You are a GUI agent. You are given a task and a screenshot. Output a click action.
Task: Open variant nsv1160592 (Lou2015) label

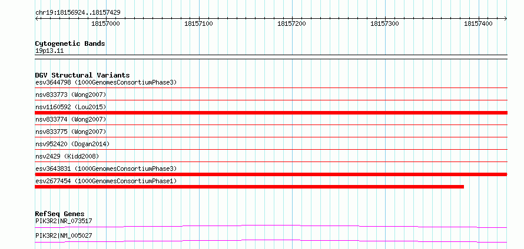click(x=71, y=107)
